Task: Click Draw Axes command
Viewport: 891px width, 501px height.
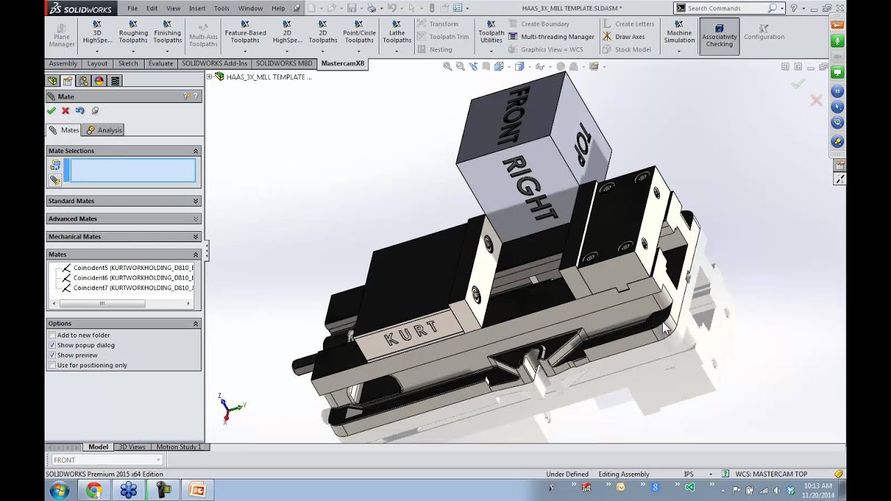Action: point(624,37)
